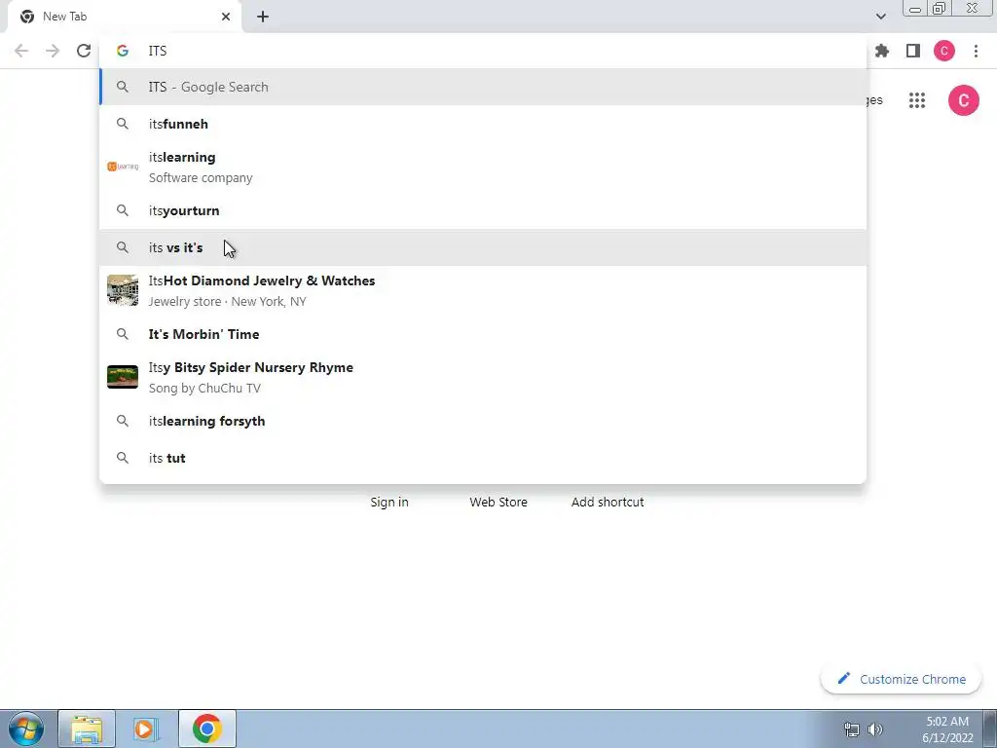This screenshot has width=997, height=748.
Task: Open the Chrome profile avatar in the toolbar
Action: pyautogui.click(x=944, y=51)
